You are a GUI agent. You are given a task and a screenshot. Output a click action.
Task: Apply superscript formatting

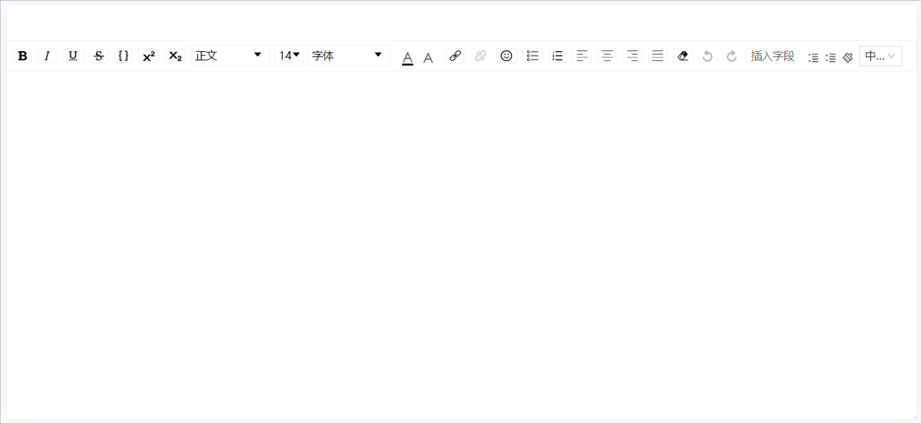(x=149, y=56)
